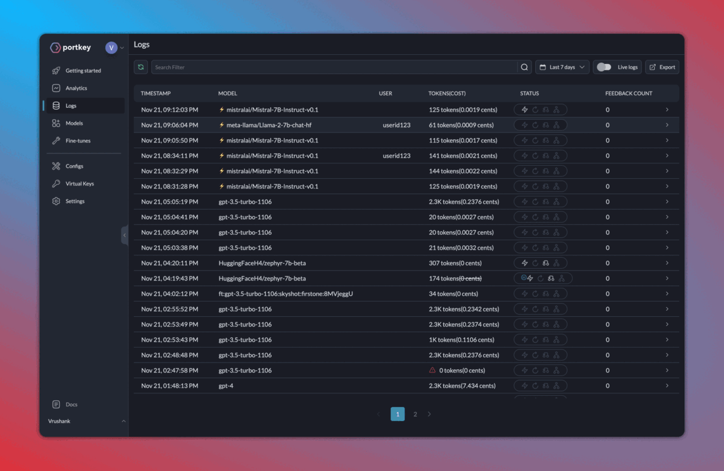Click the Vrushank account collapse chevron
724x471 pixels.
click(123, 420)
